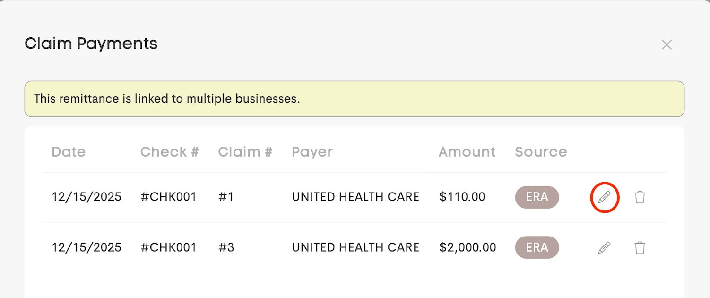Click the #3 claim number
Viewport: 710px width, 298px height.
[226, 247]
